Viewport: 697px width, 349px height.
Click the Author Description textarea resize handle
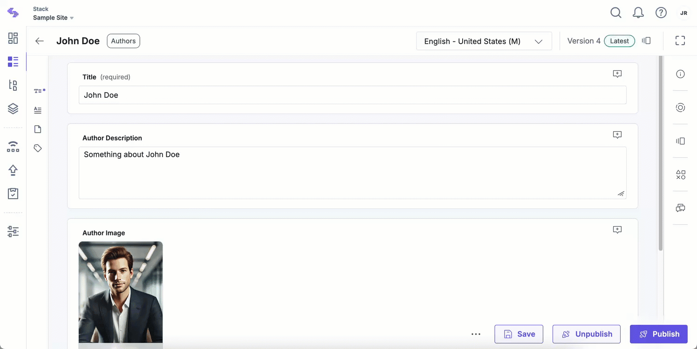click(621, 194)
